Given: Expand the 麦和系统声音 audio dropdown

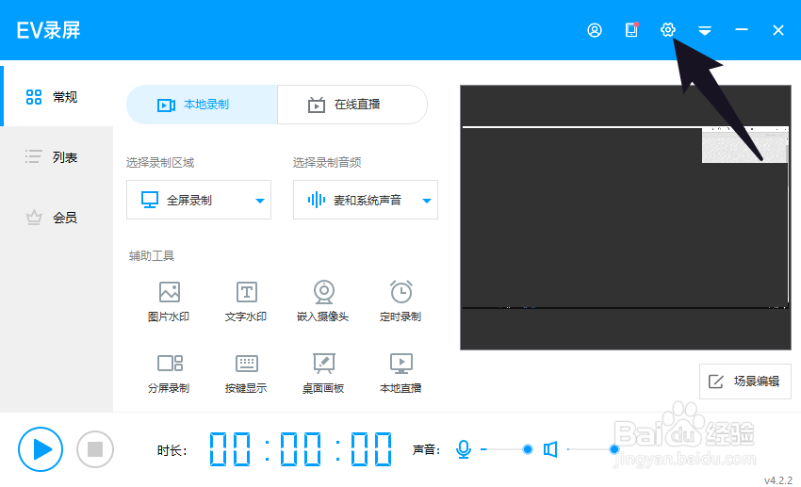Looking at the screenshot, I should [366, 200].
